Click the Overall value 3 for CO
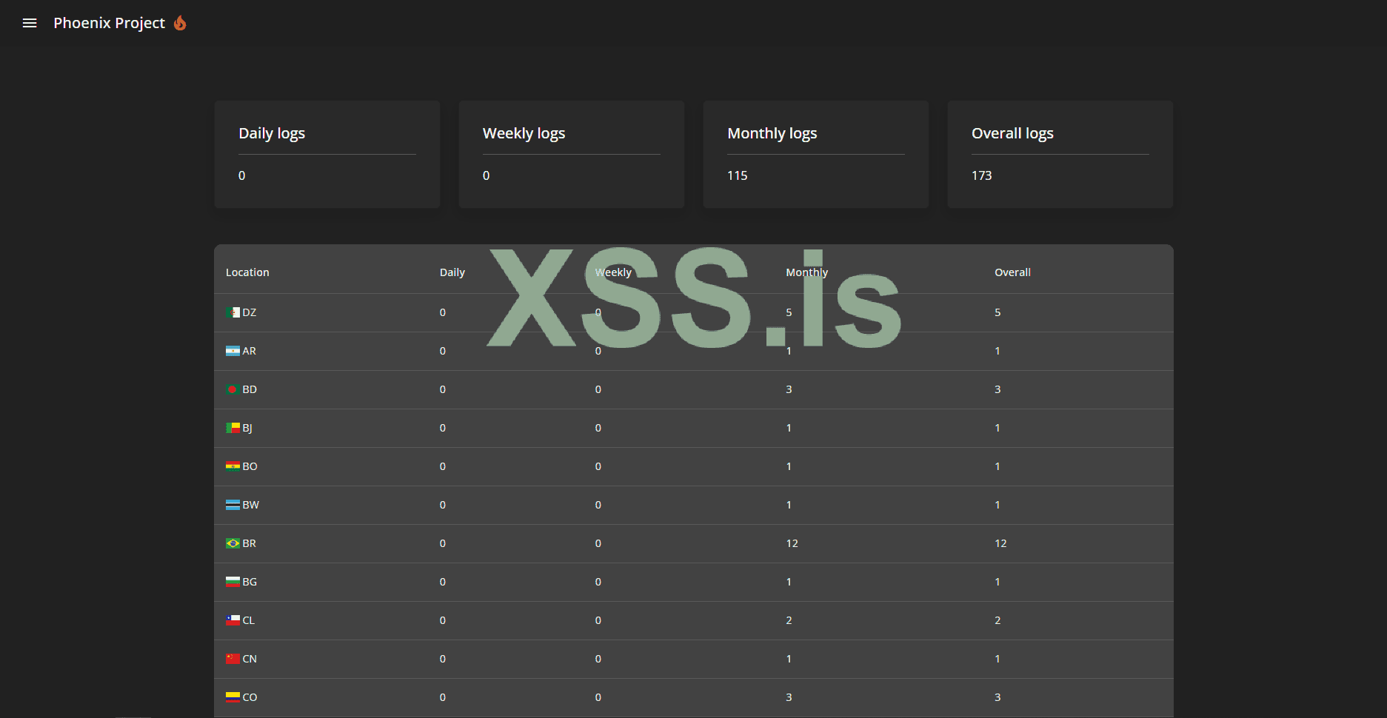The height and width of the screenshot is (718, 1387). [x=997, y=697]
